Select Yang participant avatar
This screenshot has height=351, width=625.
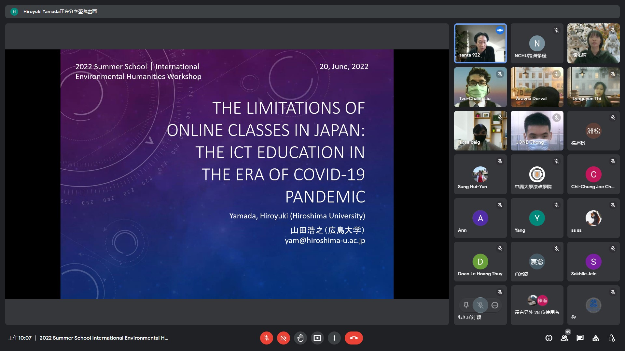(x=537, y=218)
